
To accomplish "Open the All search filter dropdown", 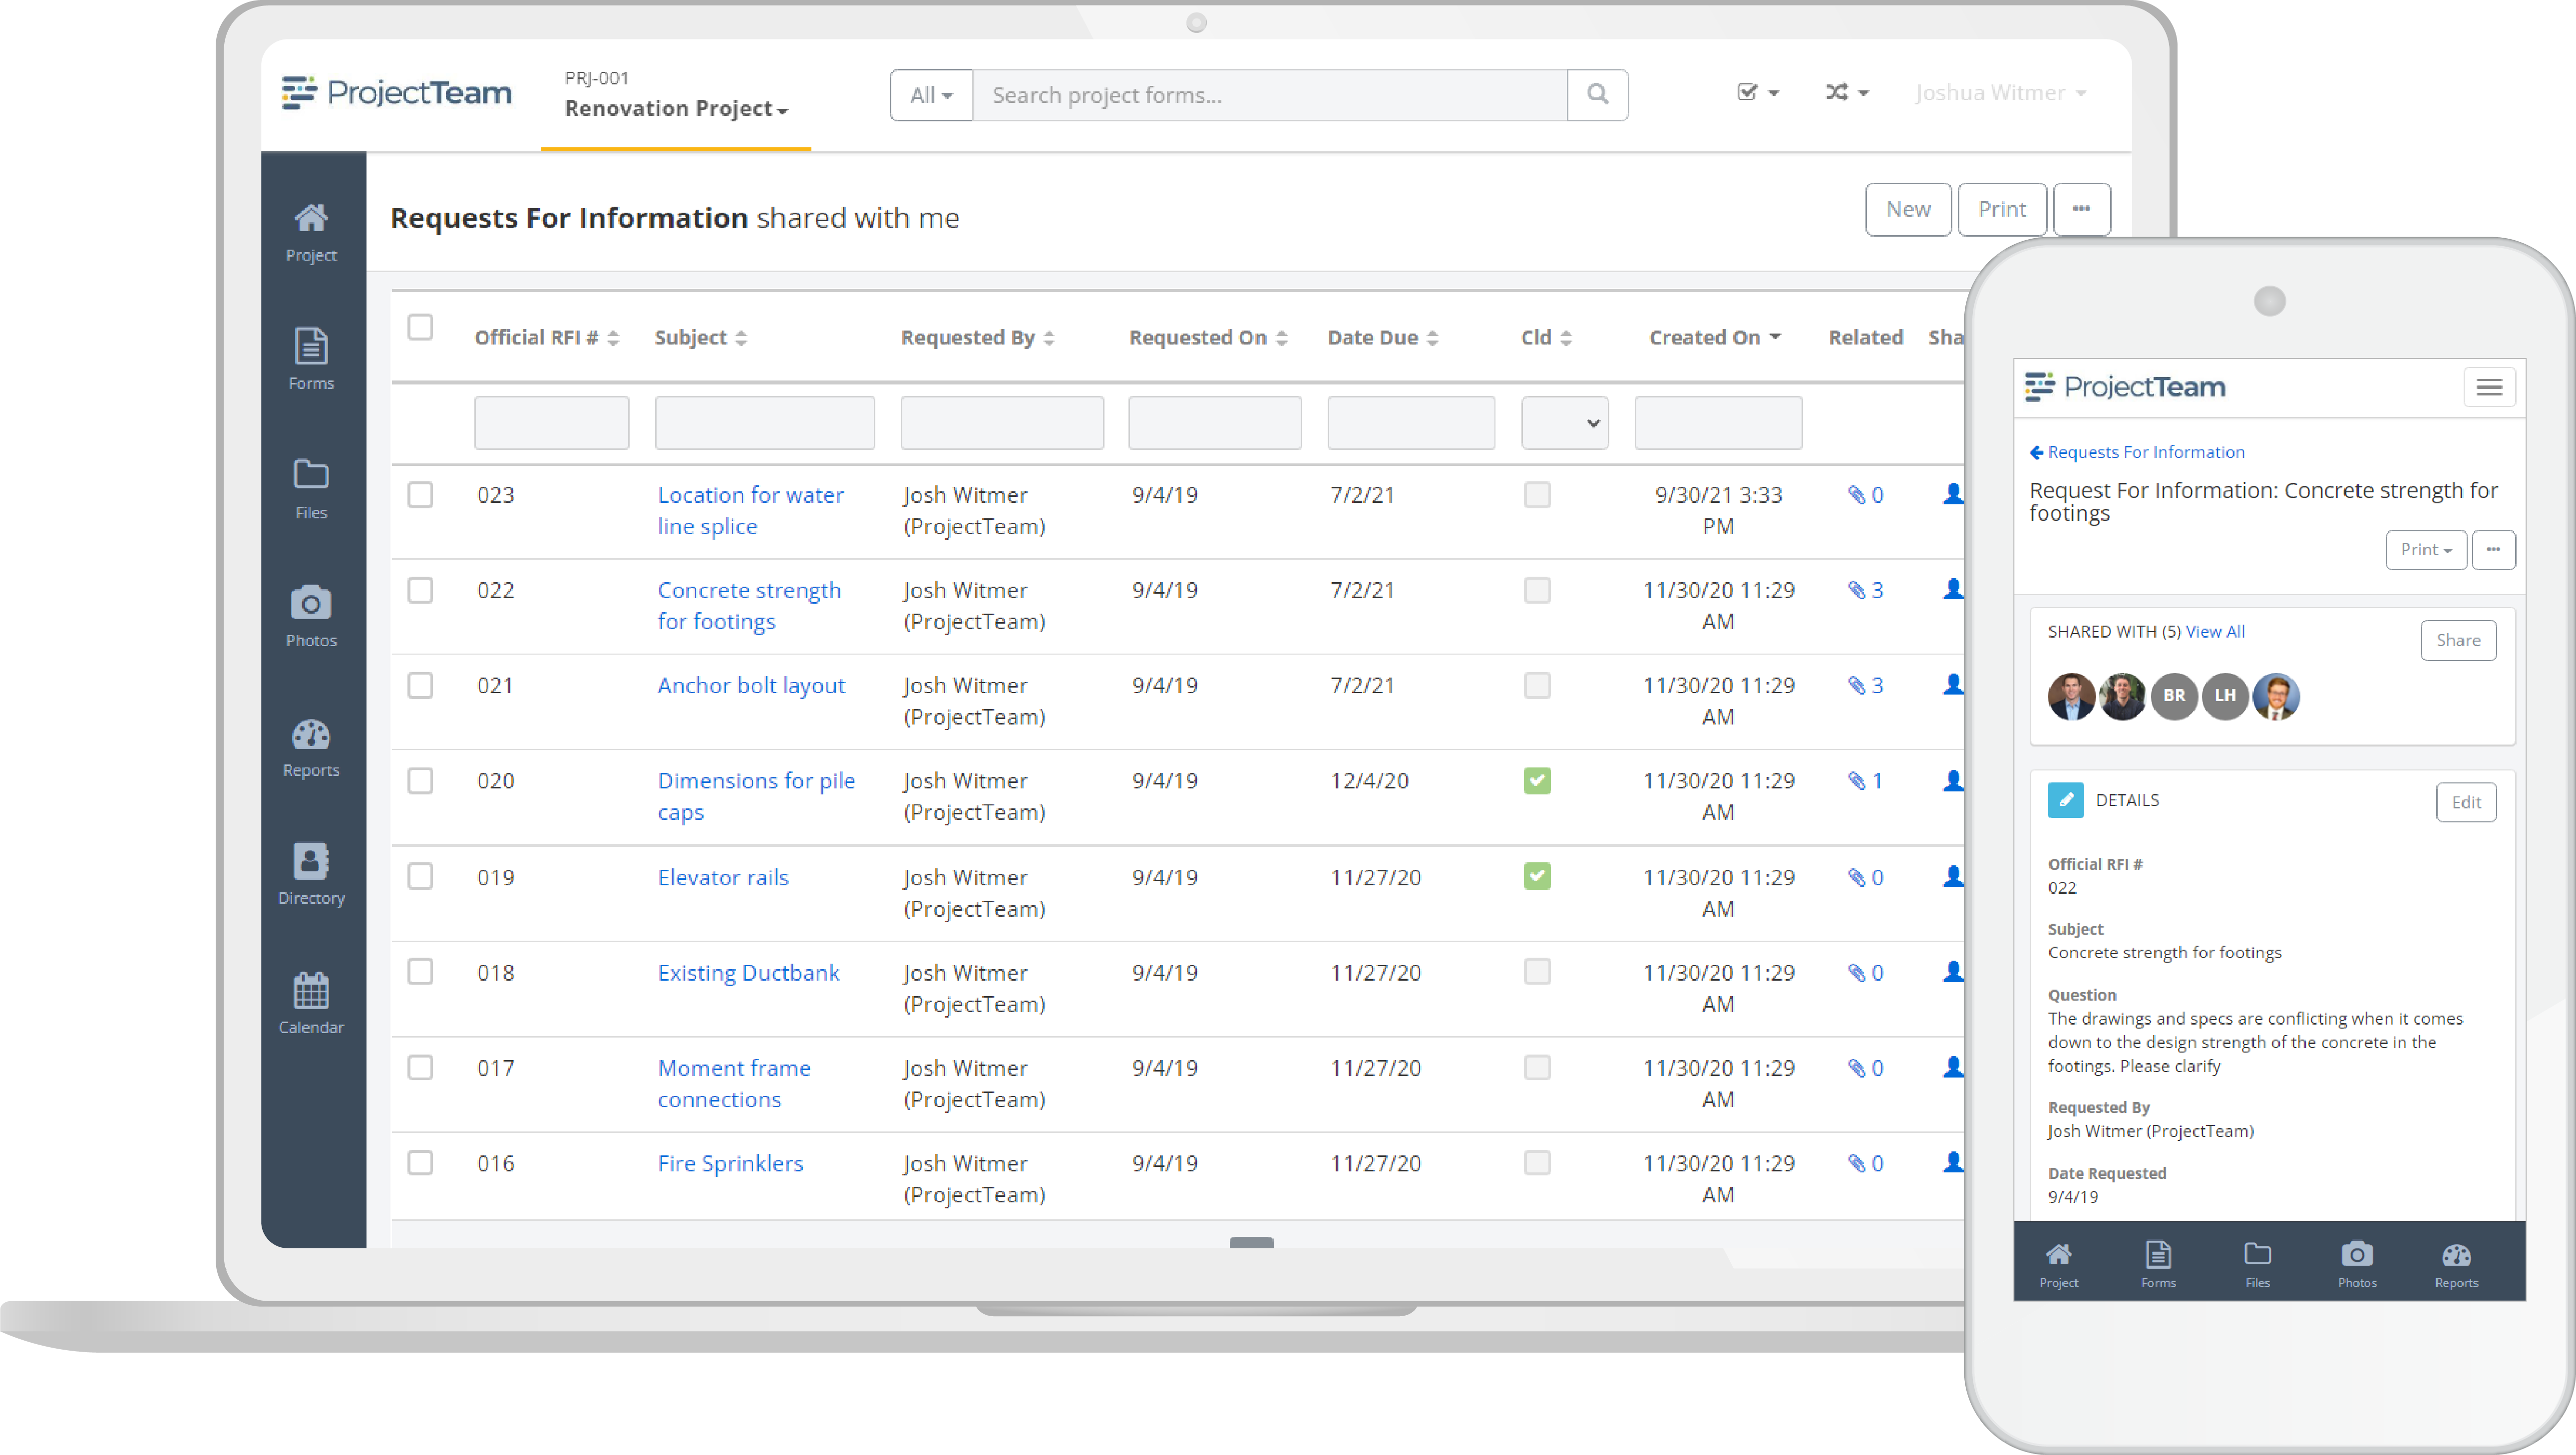I will (x=930, y=94).
